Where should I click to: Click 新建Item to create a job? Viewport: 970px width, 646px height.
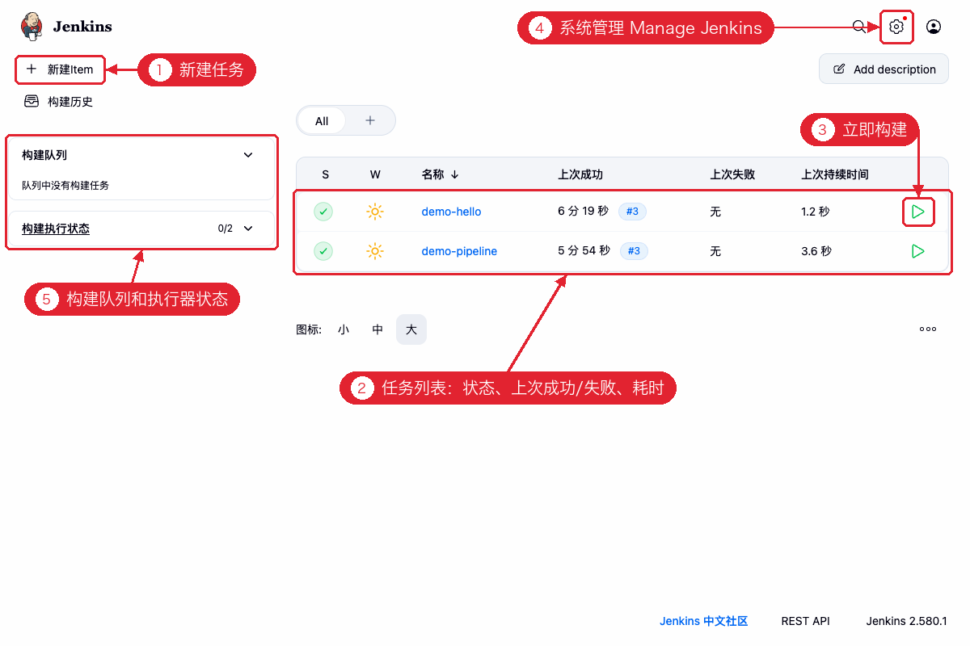pyautogui.click(x=60, y=69)
